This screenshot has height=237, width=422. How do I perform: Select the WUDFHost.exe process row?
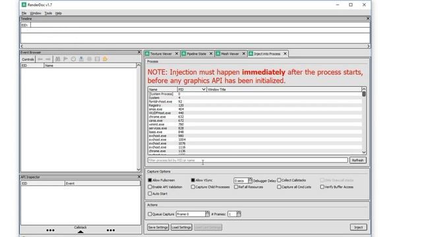pyautogui.click(x=255, y=113)
